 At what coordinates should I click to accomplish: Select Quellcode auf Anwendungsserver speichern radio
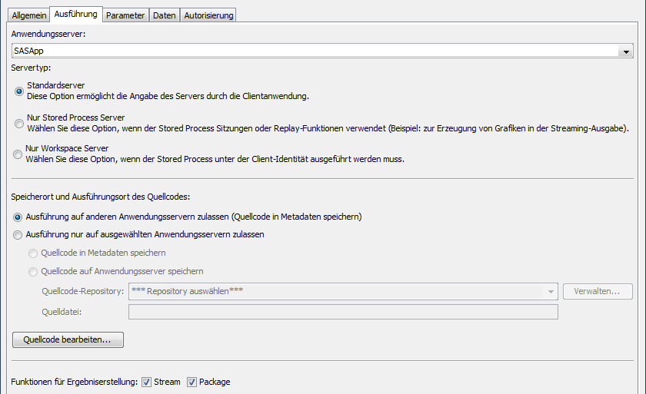tap(32, 272)
